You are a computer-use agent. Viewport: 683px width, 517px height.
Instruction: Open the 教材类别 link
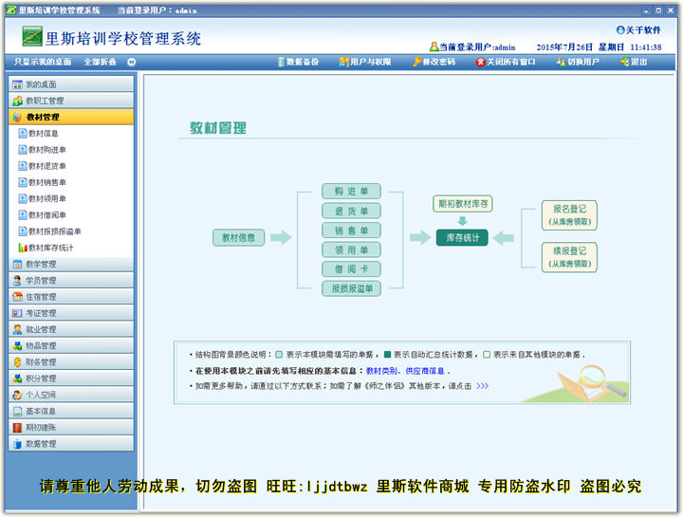tap(381, 371)
